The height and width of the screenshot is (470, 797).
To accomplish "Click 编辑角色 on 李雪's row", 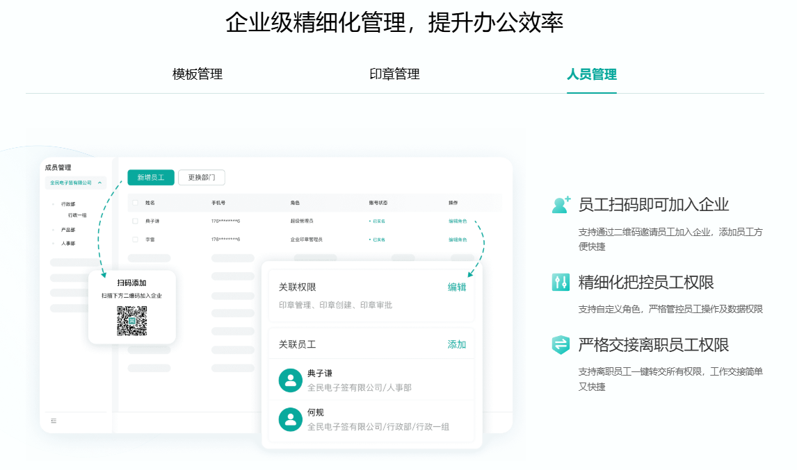I will pos(457,239).
